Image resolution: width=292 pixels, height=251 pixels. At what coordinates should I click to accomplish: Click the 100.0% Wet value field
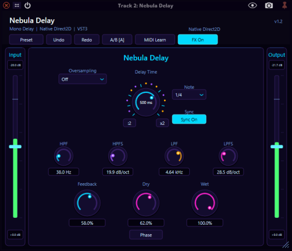pos(205,223)
